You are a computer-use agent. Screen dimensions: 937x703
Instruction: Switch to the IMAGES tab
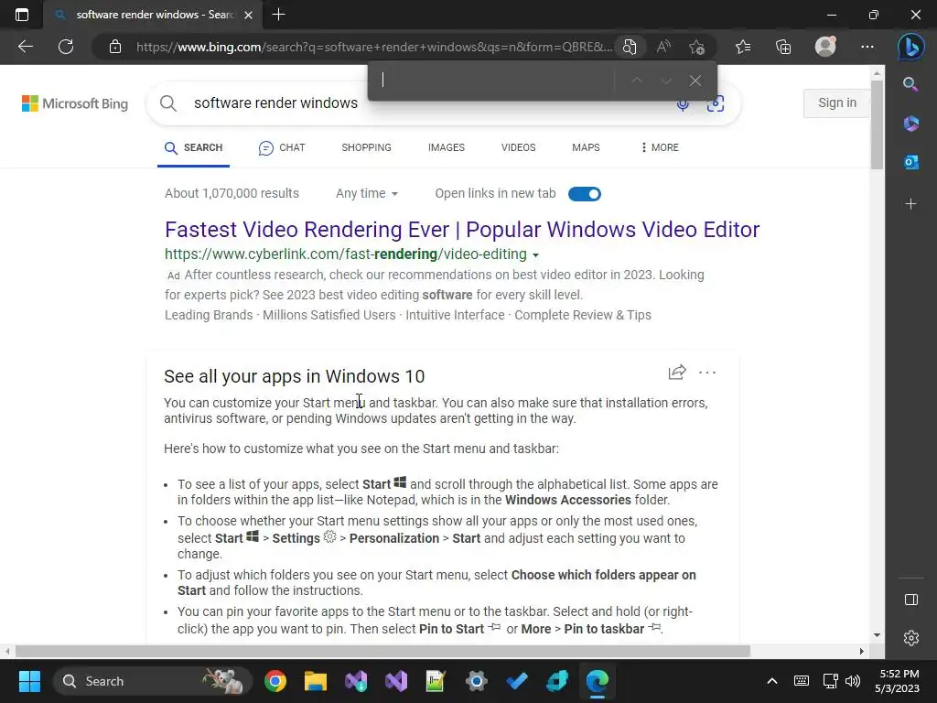point(447,147)
